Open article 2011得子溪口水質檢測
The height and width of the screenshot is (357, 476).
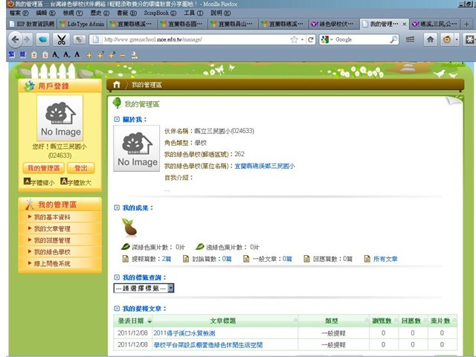[183, 333]
